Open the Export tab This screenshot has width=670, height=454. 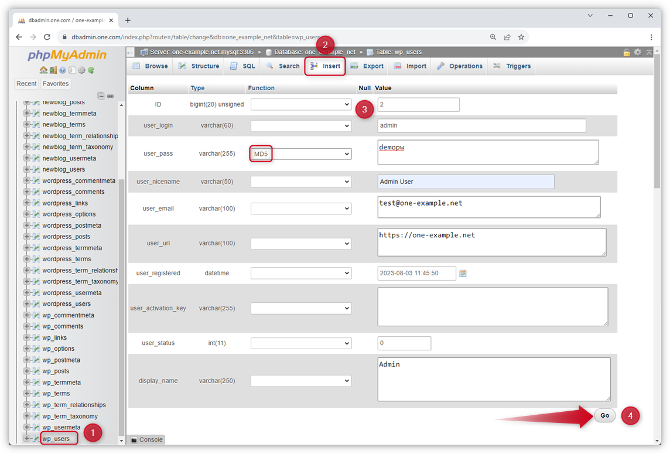[x=367, y=66]
